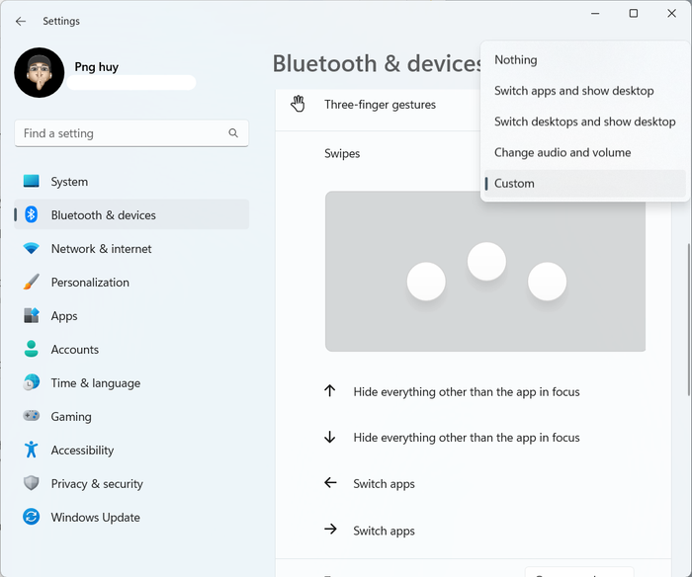Open Apps label in sidebar
692x577 pixels.
point(64,316)
